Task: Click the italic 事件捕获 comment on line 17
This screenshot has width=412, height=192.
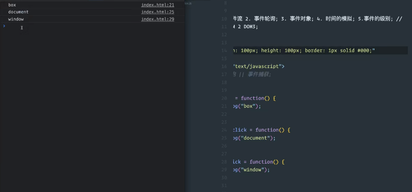Action: tap(259, 74)
